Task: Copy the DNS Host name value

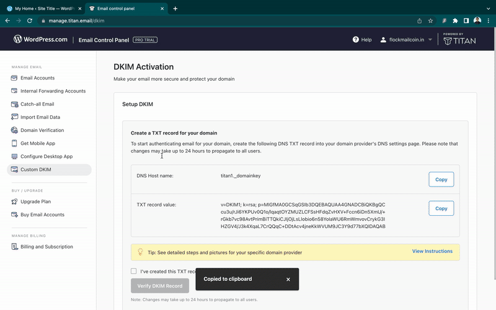Action: coord(441,179)
